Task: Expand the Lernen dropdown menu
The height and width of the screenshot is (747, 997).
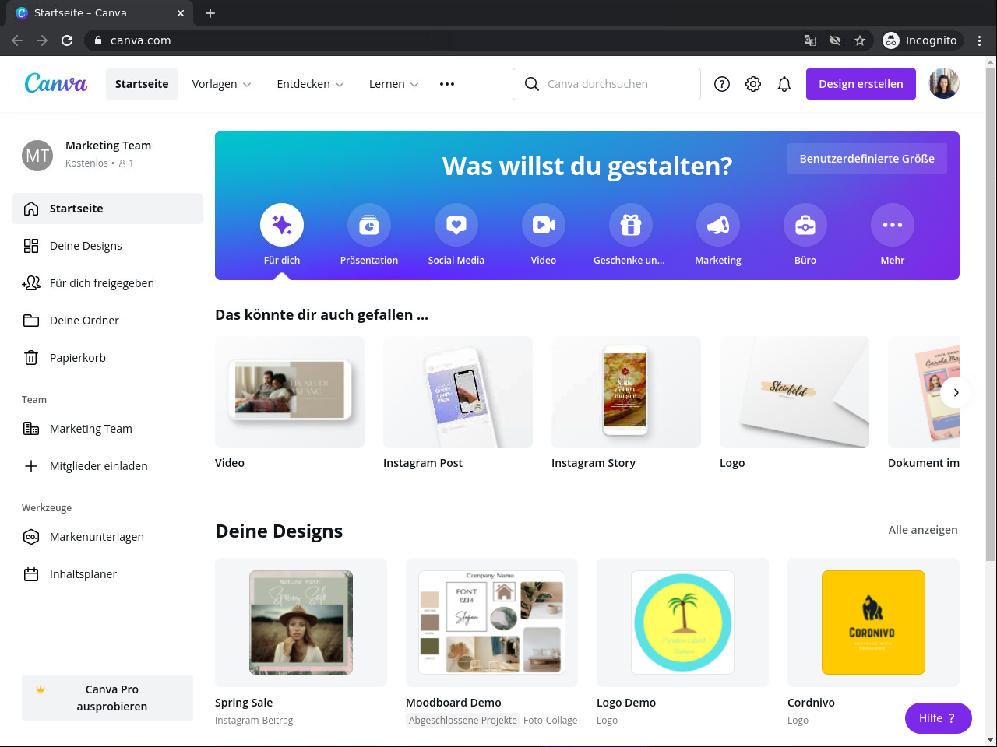Action: [394, 84]
